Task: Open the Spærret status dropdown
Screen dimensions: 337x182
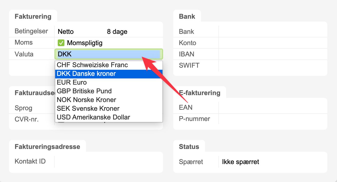Action: (x=272, y=162)
